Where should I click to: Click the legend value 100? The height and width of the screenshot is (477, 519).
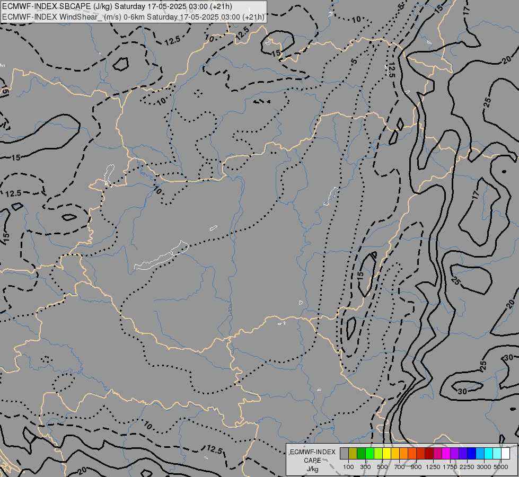348,467
